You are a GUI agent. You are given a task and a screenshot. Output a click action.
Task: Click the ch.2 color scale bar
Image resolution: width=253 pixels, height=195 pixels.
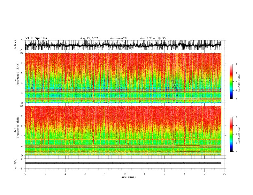(231, 134)
